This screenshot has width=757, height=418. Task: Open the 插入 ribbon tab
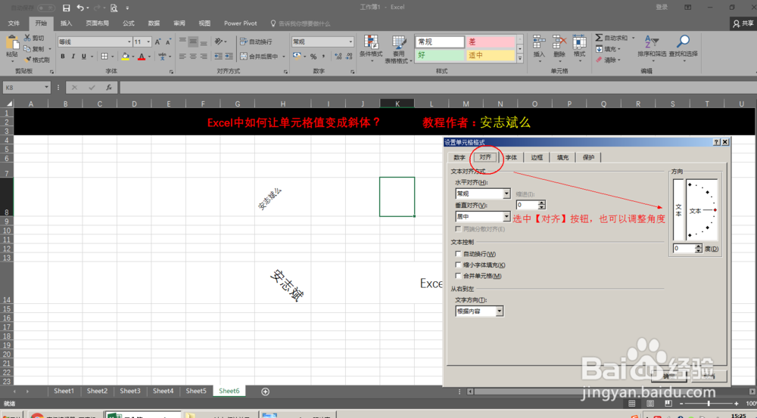click(x=66, y=23)
